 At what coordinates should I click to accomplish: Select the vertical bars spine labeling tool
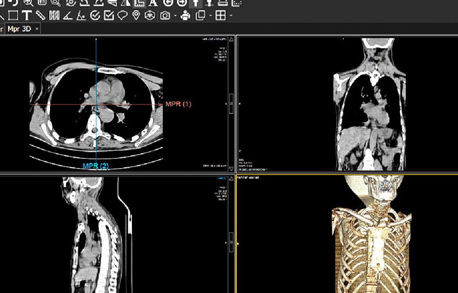coord(54,16)
